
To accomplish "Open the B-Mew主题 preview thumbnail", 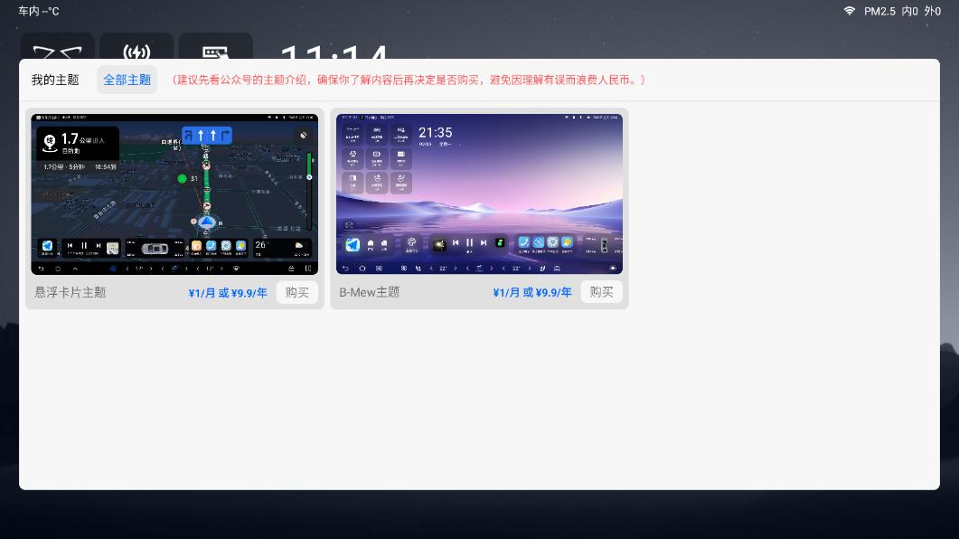I will click(479, 194).
